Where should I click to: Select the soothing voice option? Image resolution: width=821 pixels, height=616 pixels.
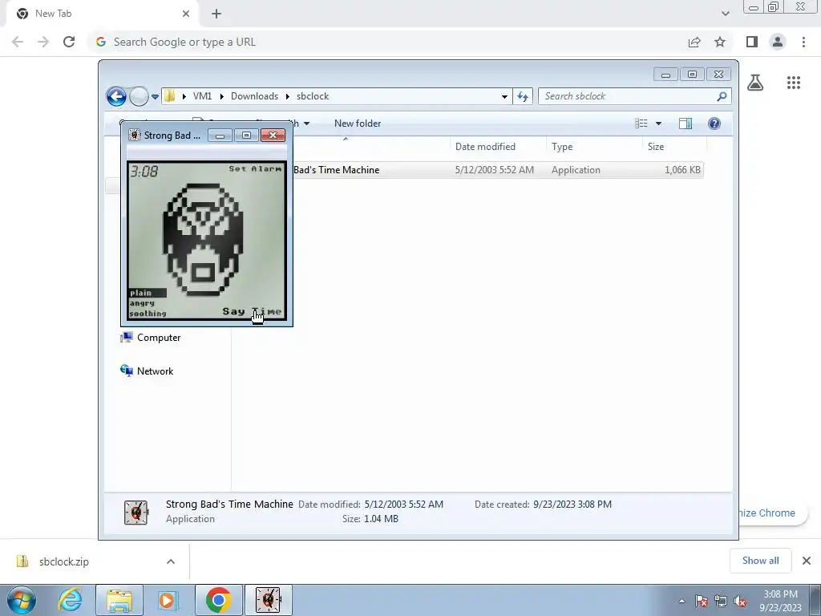148,314
